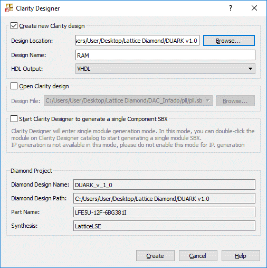This screenshot has height=268, width=267.
Task: Click the Part Name label
Action: 25,212
